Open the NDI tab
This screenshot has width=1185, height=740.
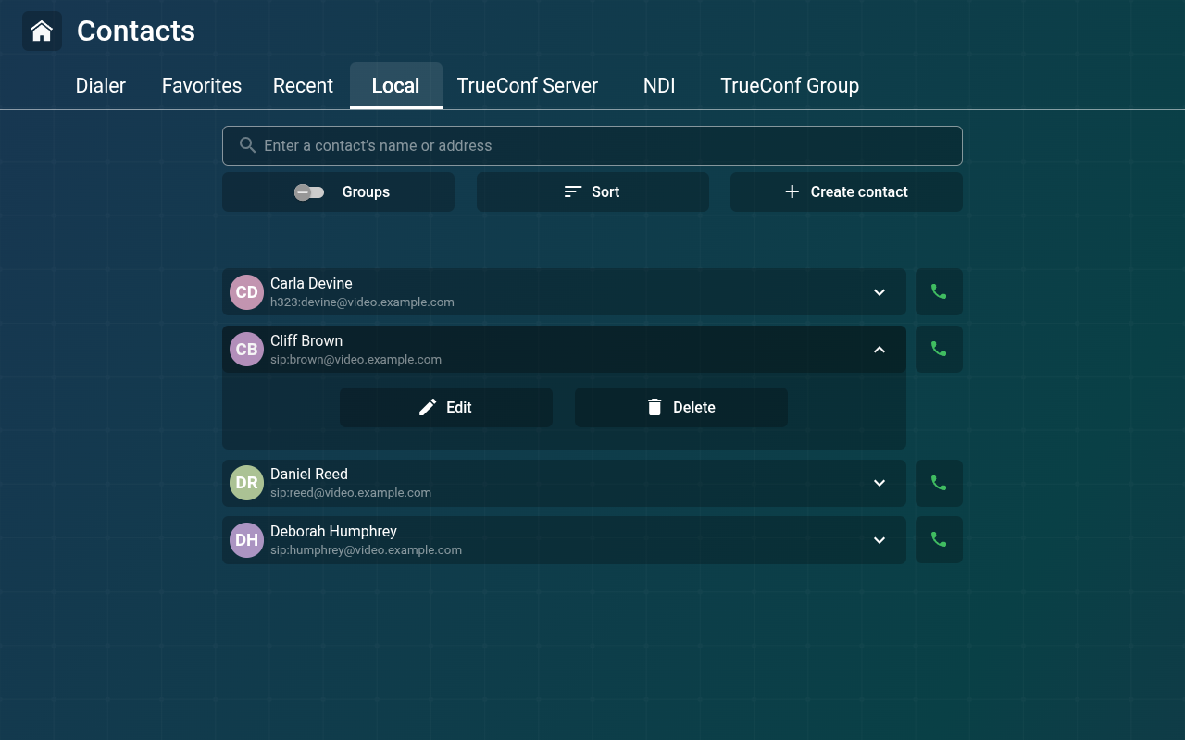[659, 85]
